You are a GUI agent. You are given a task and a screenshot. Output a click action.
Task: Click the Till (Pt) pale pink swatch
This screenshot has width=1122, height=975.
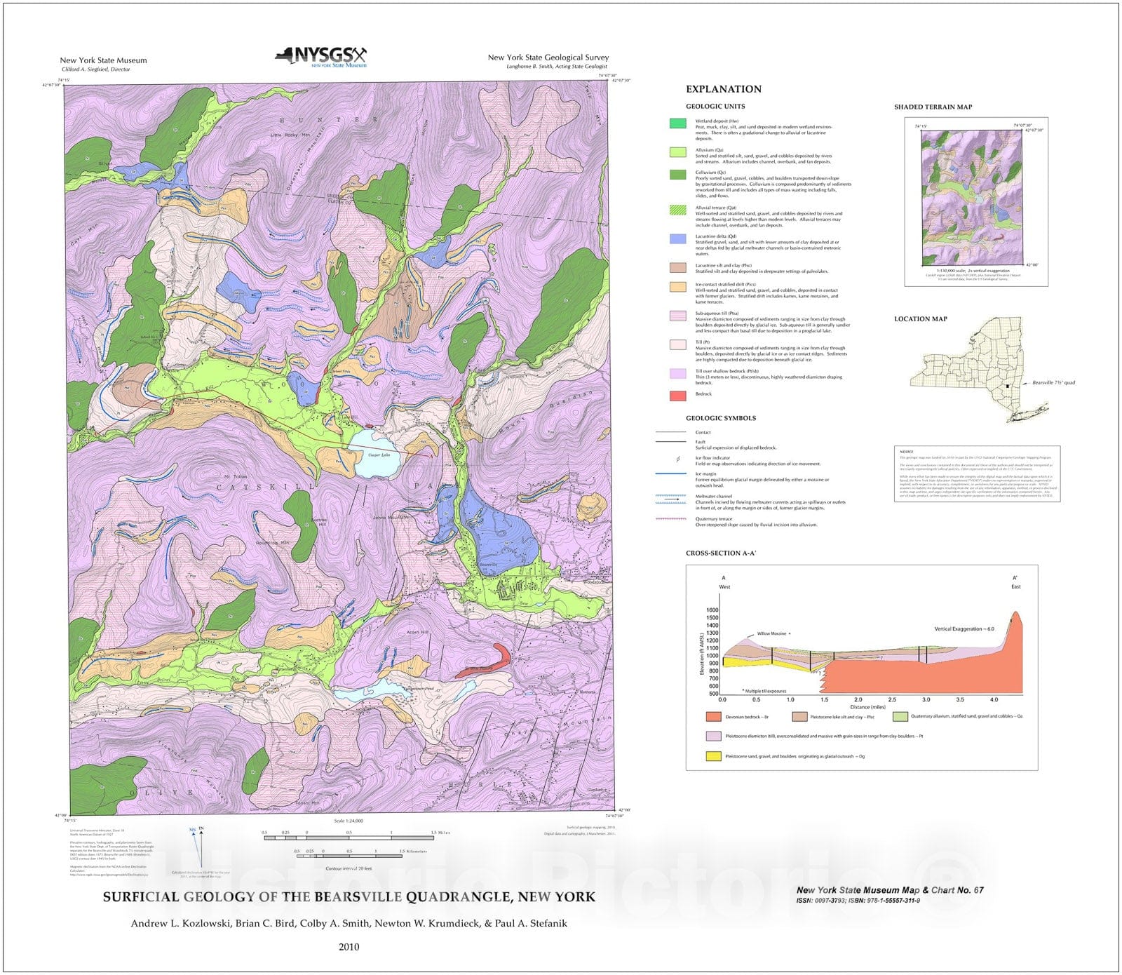point(677,344)
